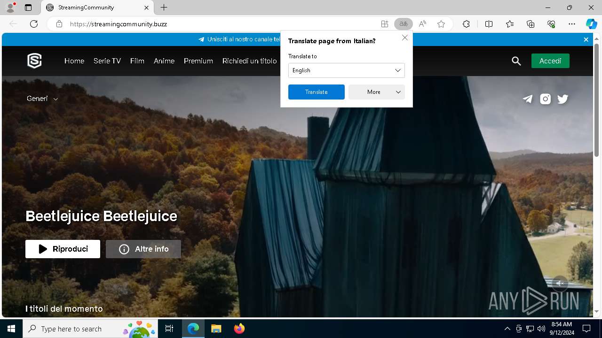Dismiss the blue Telegram banner
Screen dimensions: 602x338
(586, 39)
